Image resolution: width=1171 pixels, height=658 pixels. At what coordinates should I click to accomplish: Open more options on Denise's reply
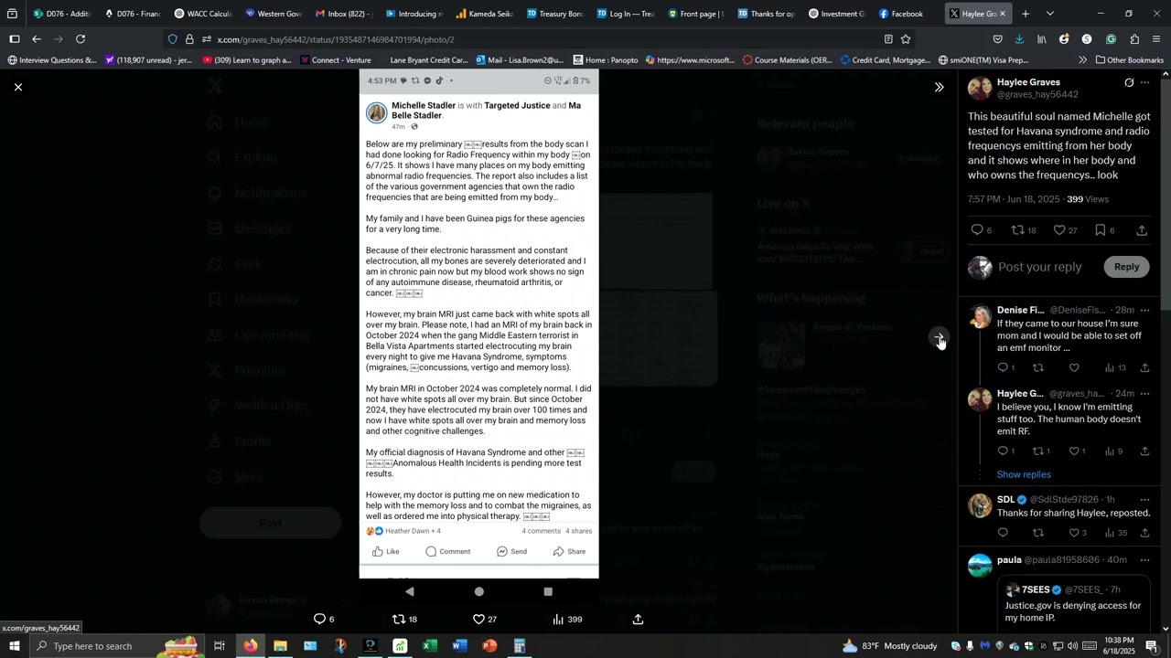(1144, 311)
